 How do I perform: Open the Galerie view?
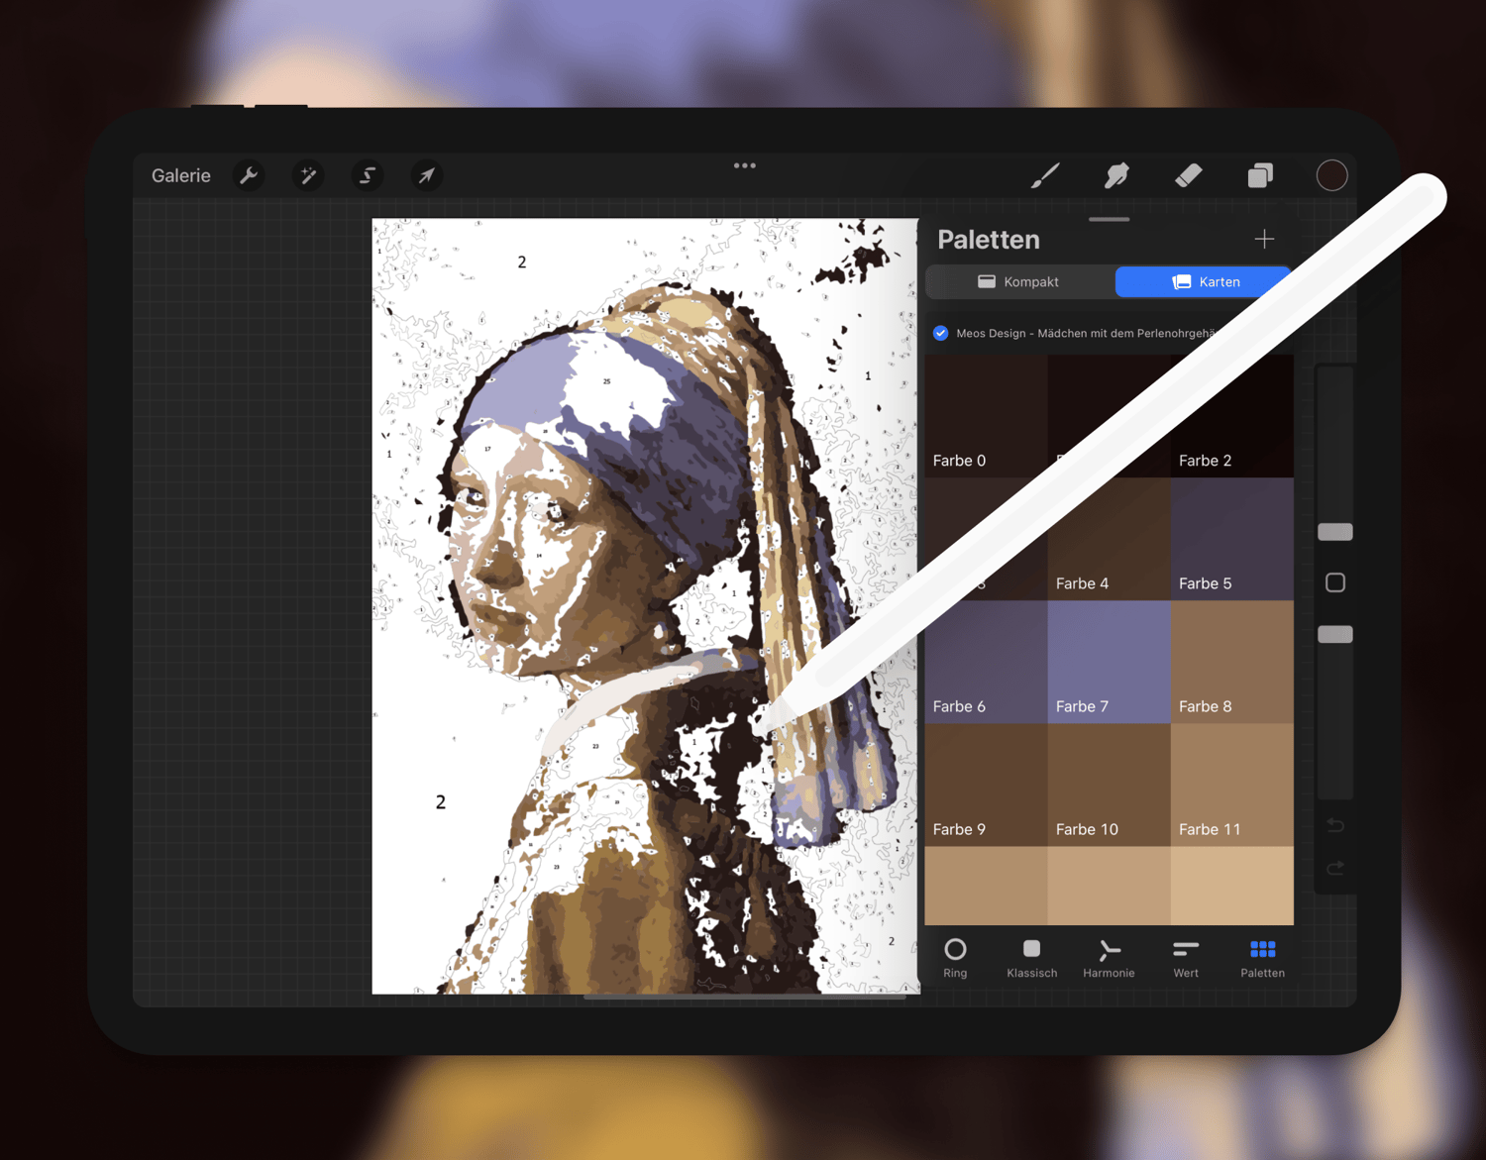pyautogui.click(x=180, y=175)
